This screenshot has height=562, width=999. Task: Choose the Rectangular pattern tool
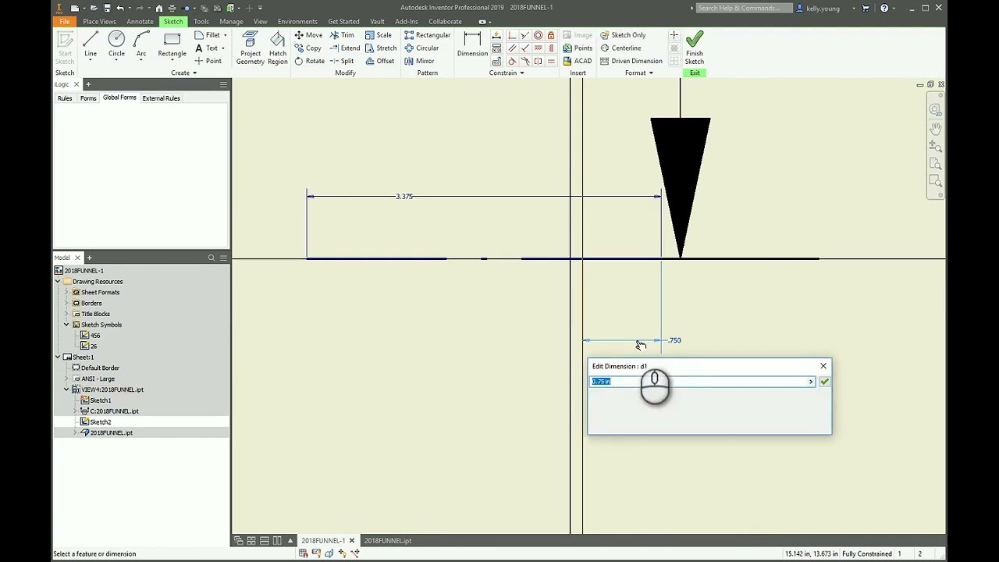pos(427,35)
